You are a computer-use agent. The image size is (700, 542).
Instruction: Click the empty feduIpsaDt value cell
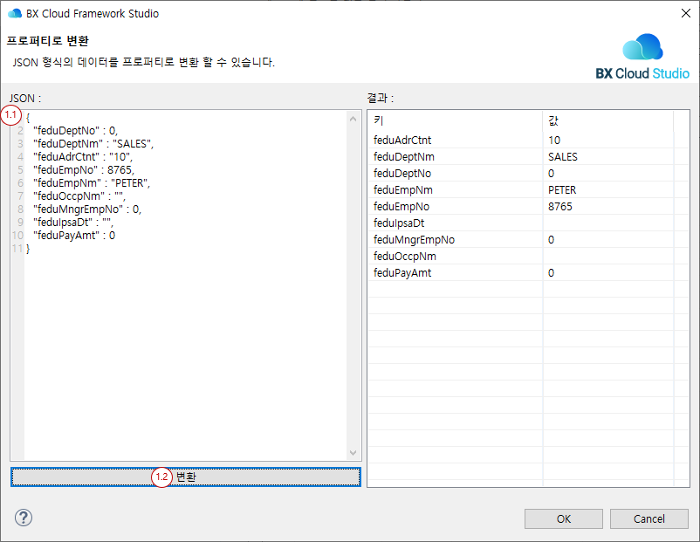pyautogui.click(x=576, y=223)
